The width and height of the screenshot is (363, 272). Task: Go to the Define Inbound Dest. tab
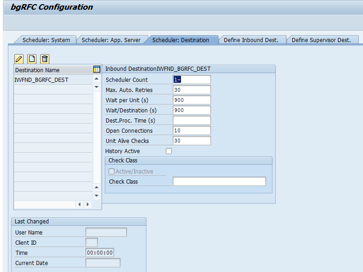coord(251,40)
